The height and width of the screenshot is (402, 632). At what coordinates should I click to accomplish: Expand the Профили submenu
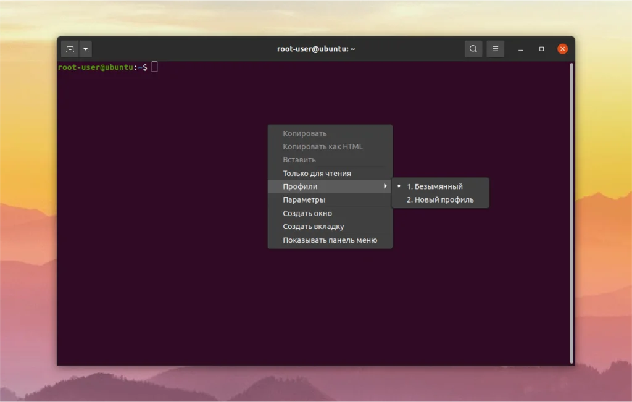point(330,186)
